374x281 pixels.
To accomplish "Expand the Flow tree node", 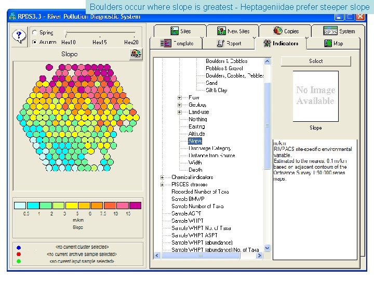I will pos(180,97).
